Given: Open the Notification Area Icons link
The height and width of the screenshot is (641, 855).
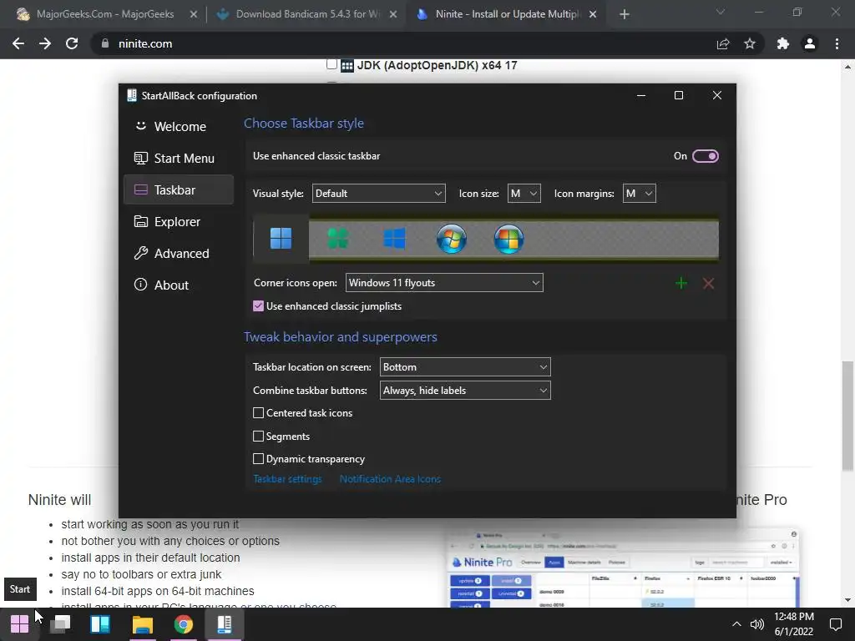Looking at the screenshot, I should pos(390,479).
